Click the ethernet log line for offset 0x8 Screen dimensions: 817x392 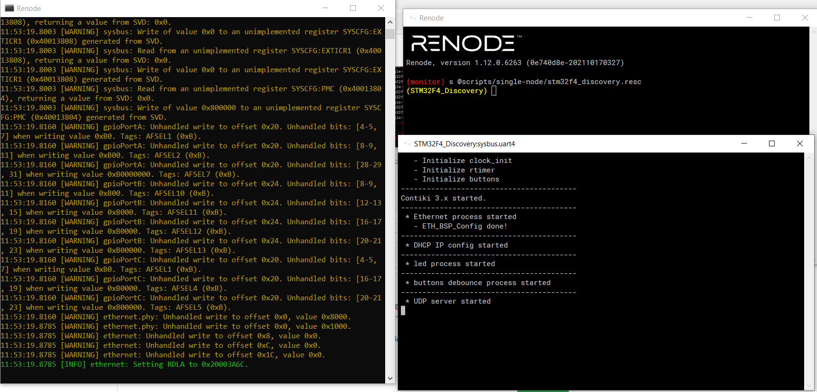[161, 336]
